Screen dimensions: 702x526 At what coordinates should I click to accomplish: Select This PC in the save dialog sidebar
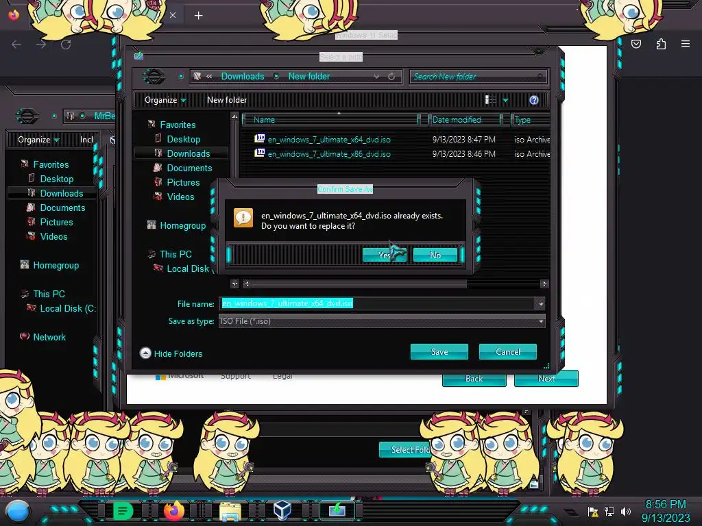coord(175,254)
